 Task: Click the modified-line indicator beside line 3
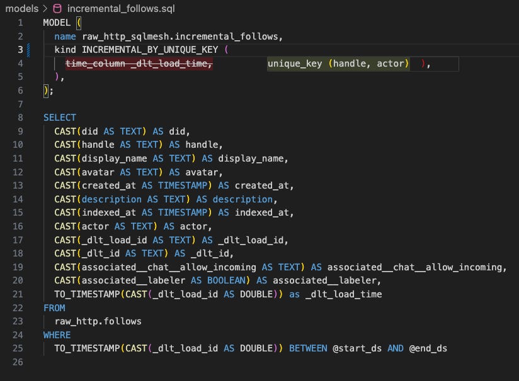[28, 50]
